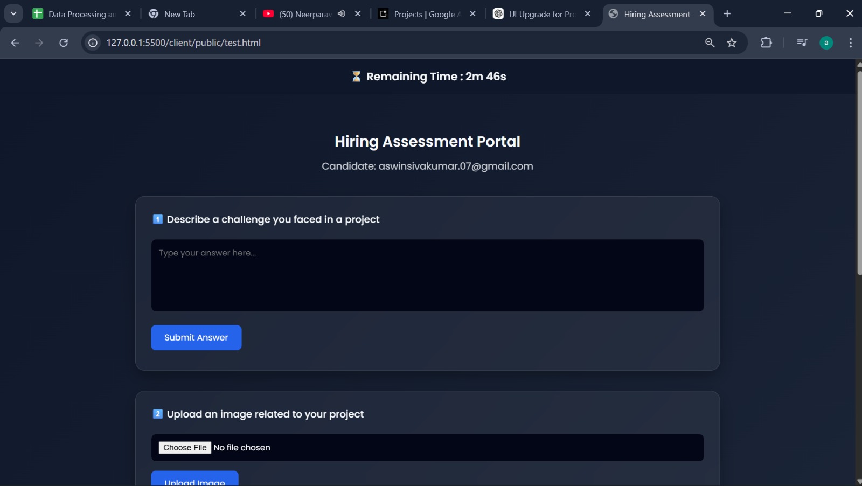
Task: Go back to the previous page
Action: point(15,43)
